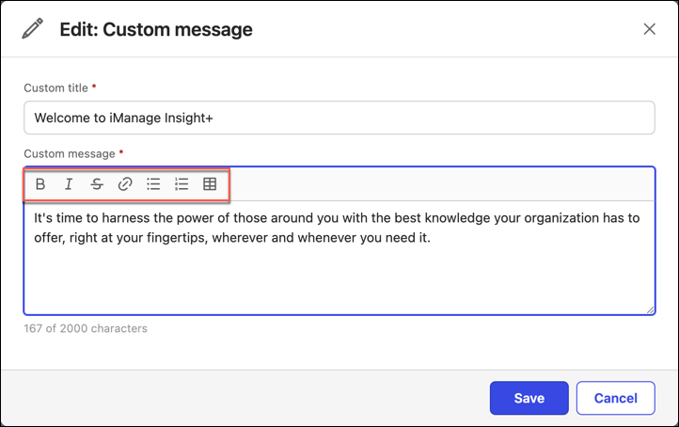Viewport: 679px width, 427px height.
Task: Insert a bulleted list
Action: pyautogui.click(x=153, y=184)
